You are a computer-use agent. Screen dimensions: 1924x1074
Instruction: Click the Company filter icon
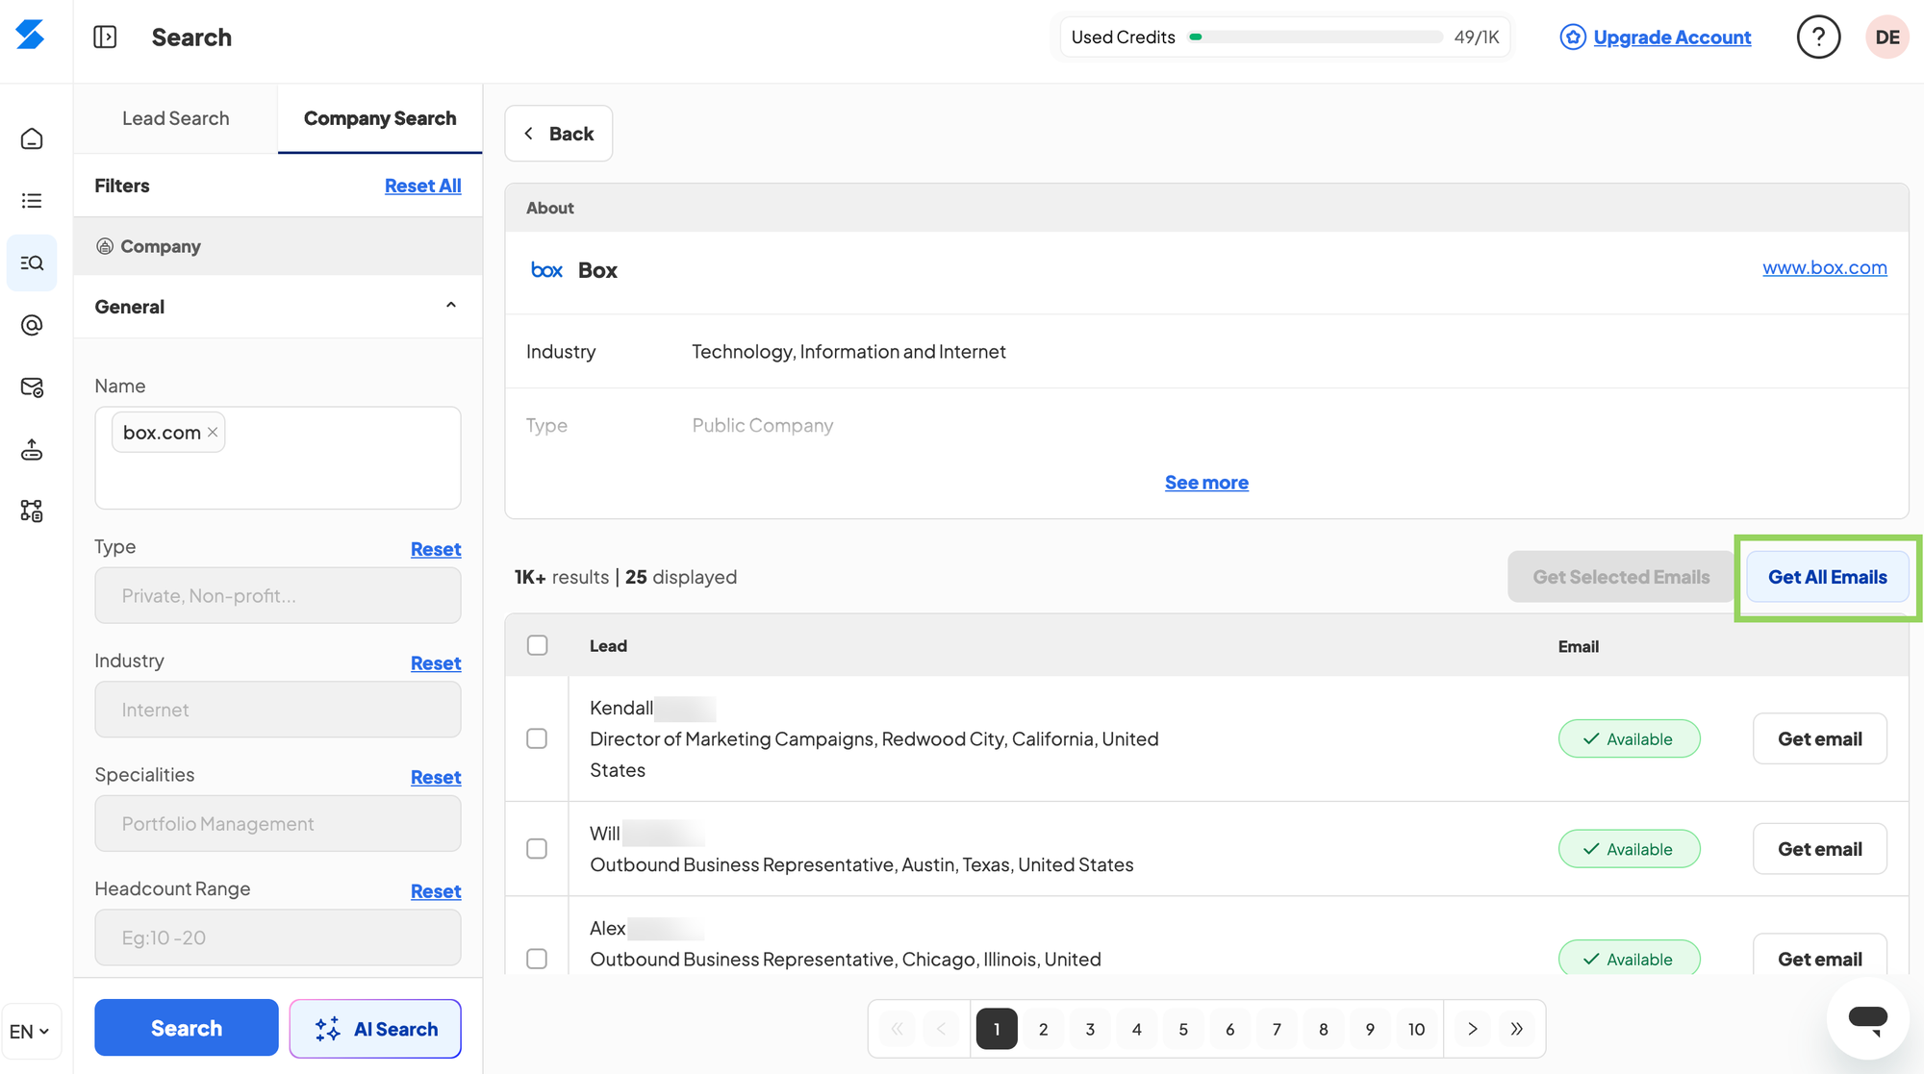click(105, 246)
